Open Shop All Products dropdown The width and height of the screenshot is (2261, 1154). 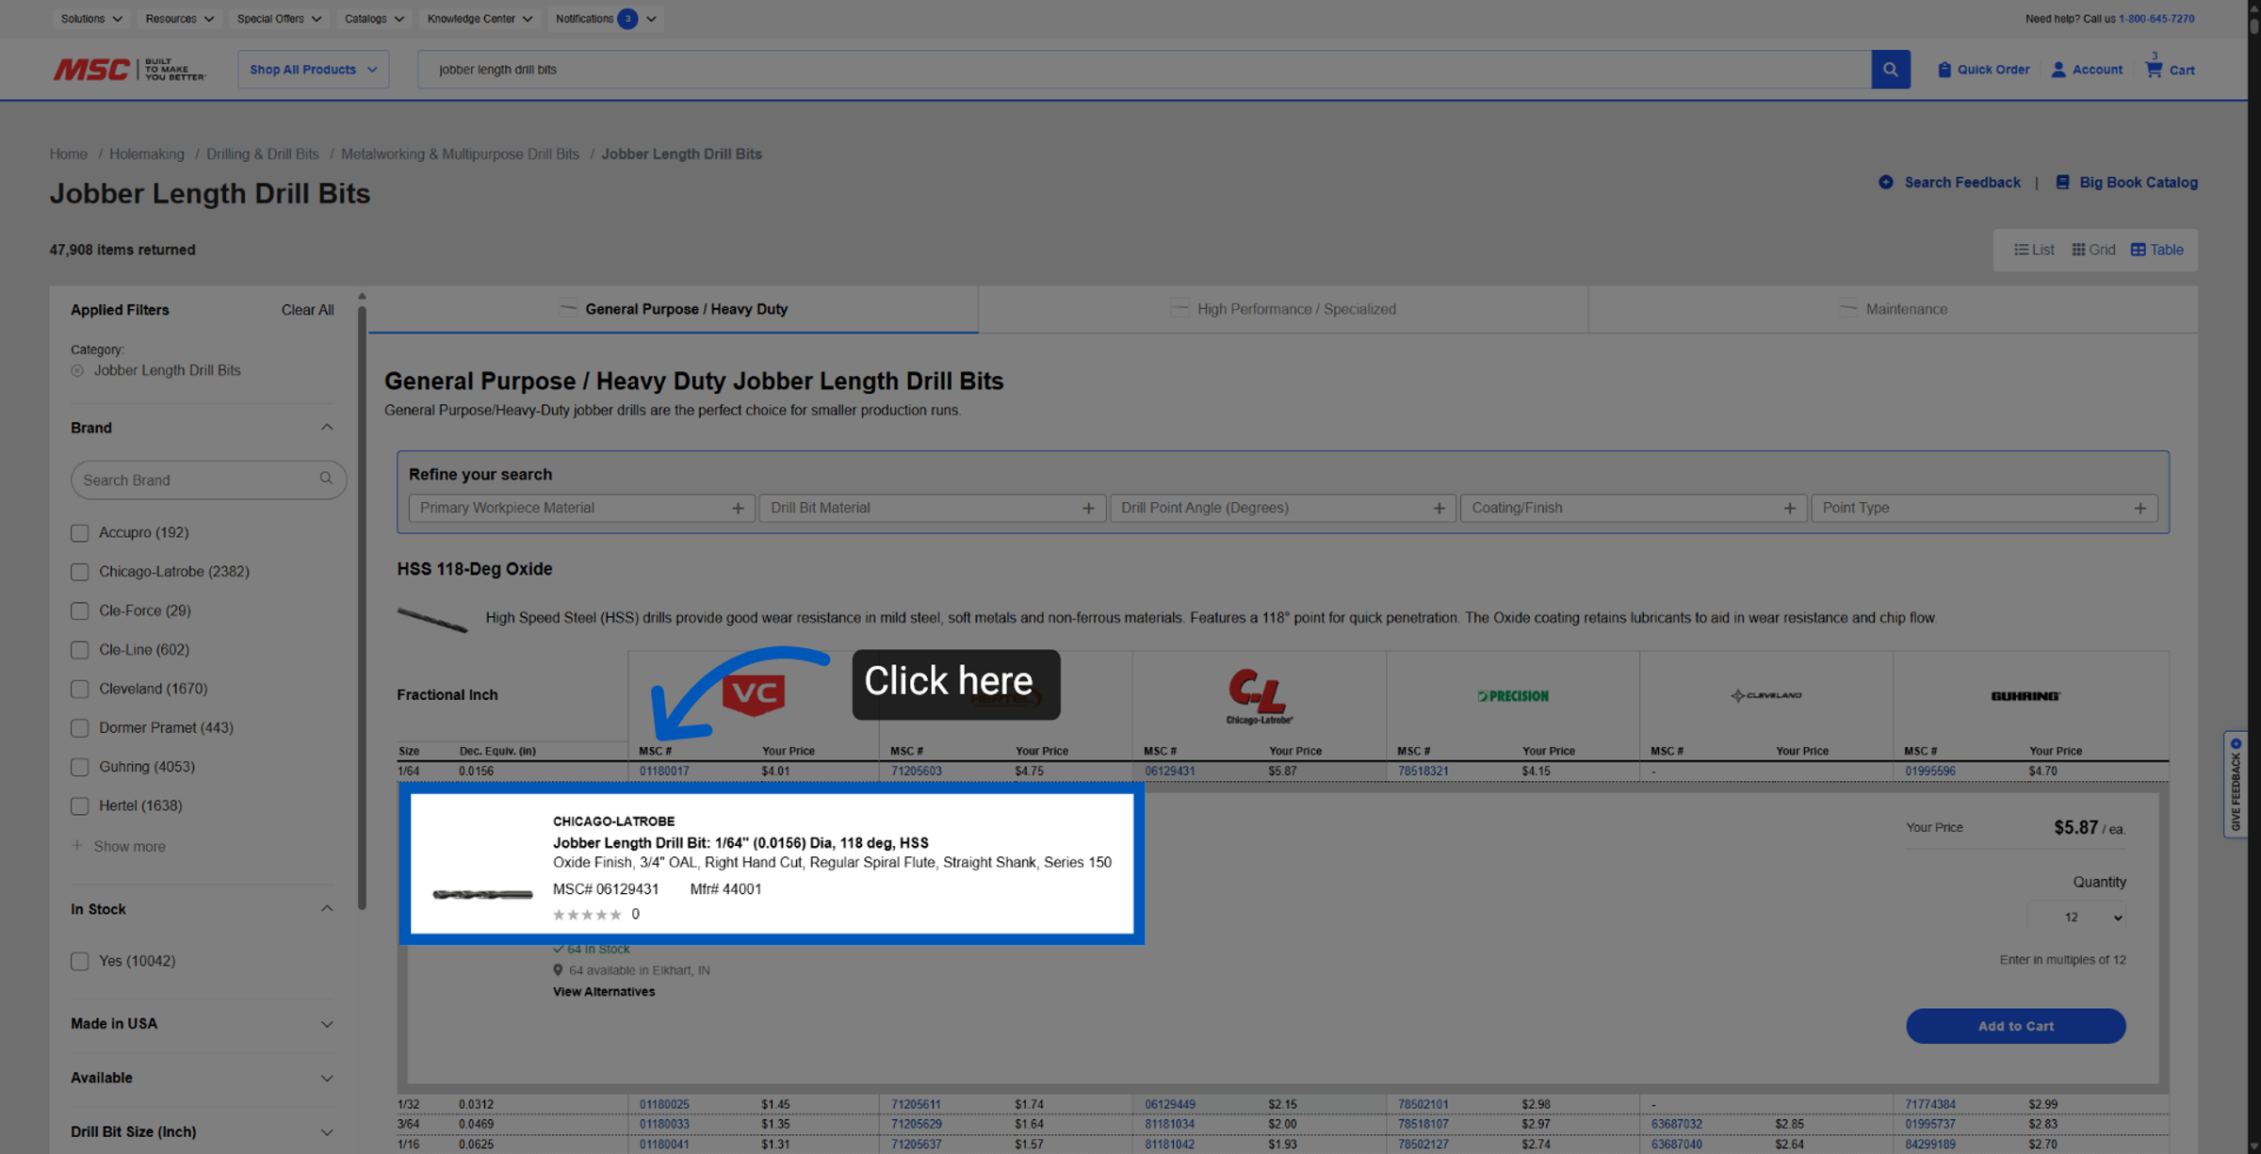[x=313, y=69]
